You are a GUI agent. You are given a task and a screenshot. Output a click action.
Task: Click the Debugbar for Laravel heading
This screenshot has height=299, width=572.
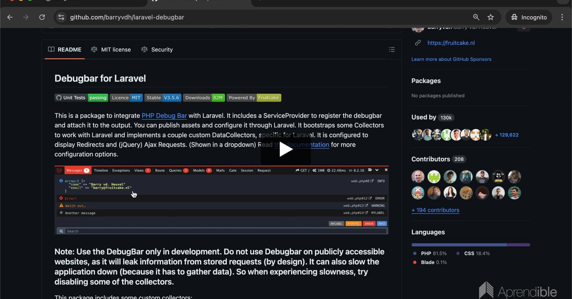pos(100,79)
